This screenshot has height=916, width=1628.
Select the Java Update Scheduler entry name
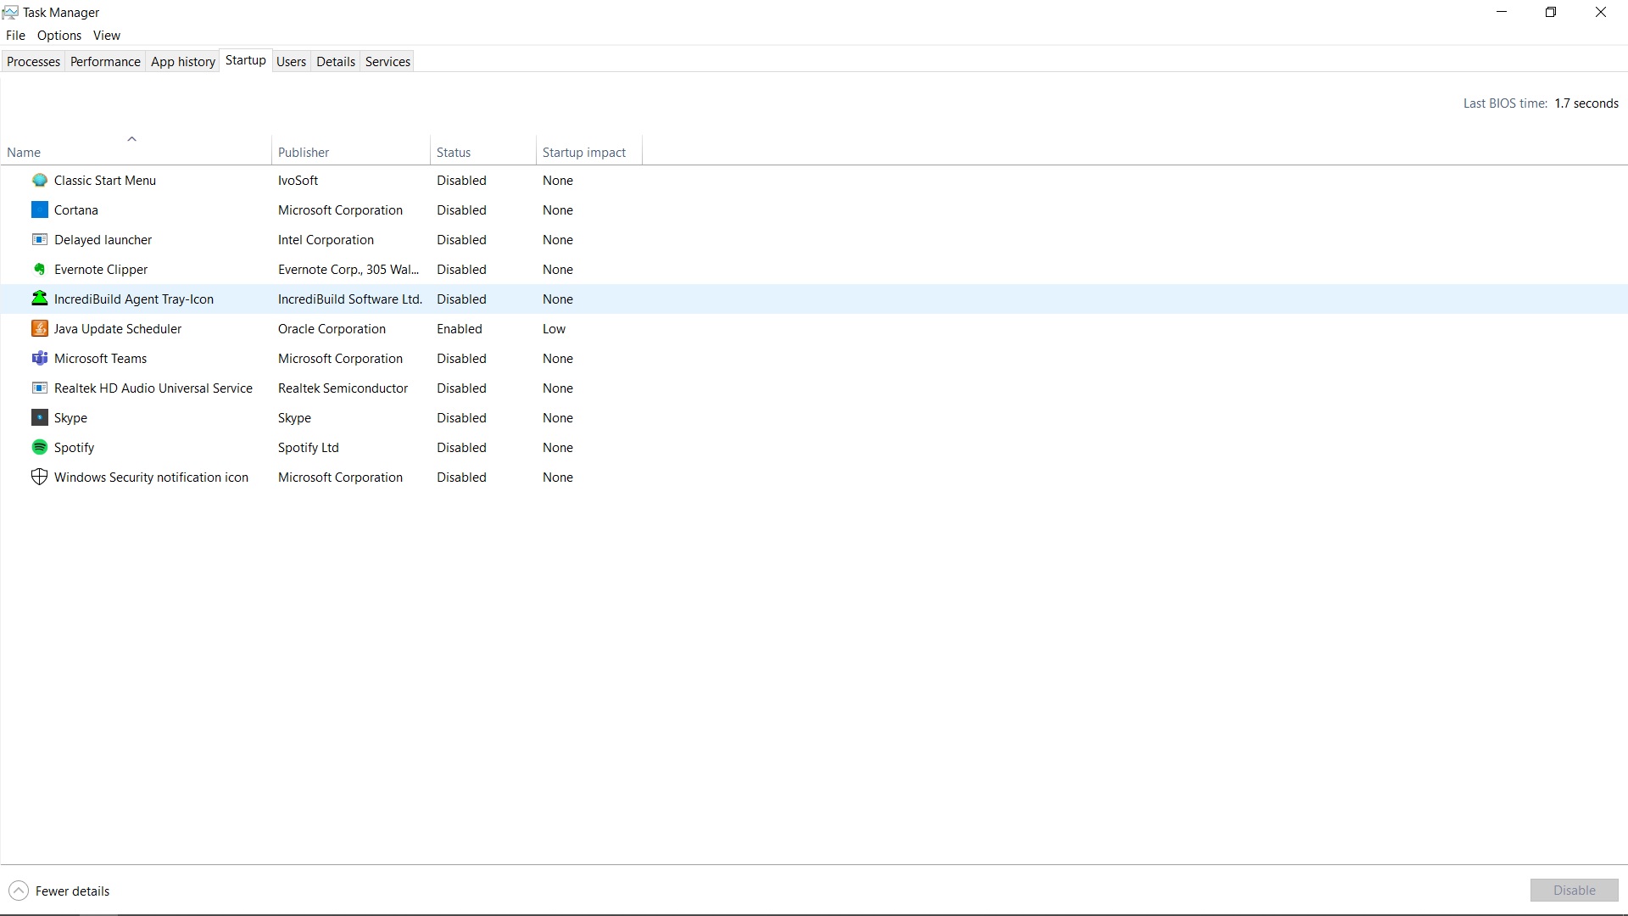(x=118, y=328)
